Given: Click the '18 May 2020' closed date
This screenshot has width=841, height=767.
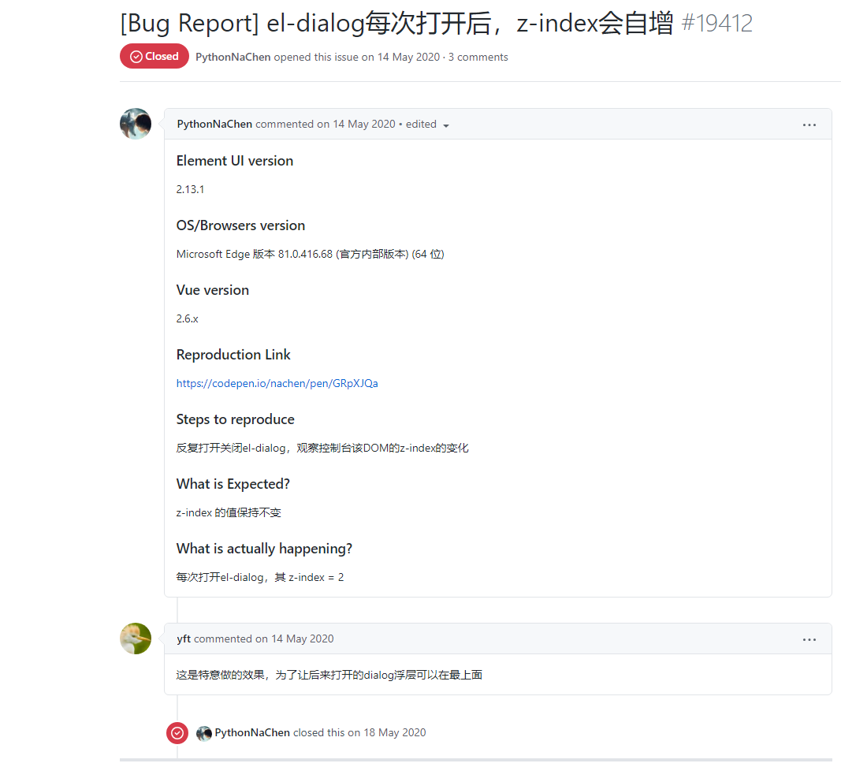Looking at the screenshot, I should point(395,732).
